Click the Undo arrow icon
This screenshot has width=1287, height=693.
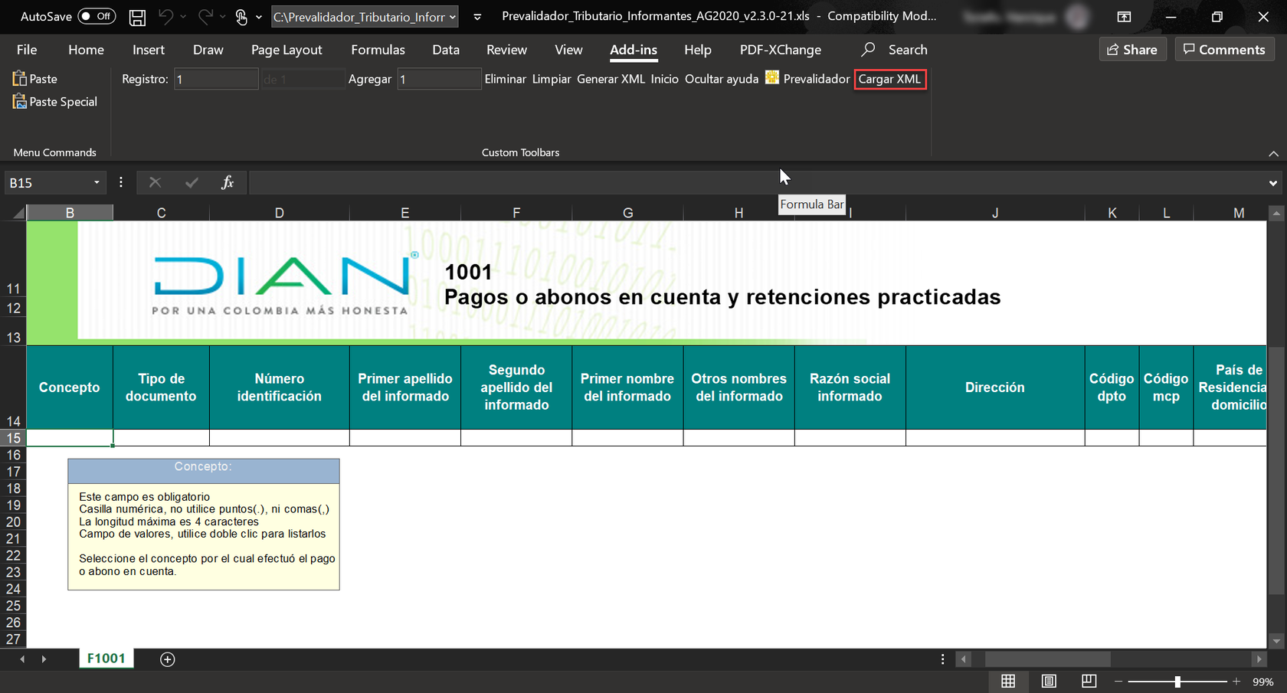(x=165, y=16)
